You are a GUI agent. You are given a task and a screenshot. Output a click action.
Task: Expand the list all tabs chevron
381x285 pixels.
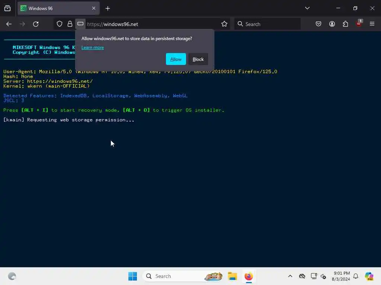[x=307, y=8]
